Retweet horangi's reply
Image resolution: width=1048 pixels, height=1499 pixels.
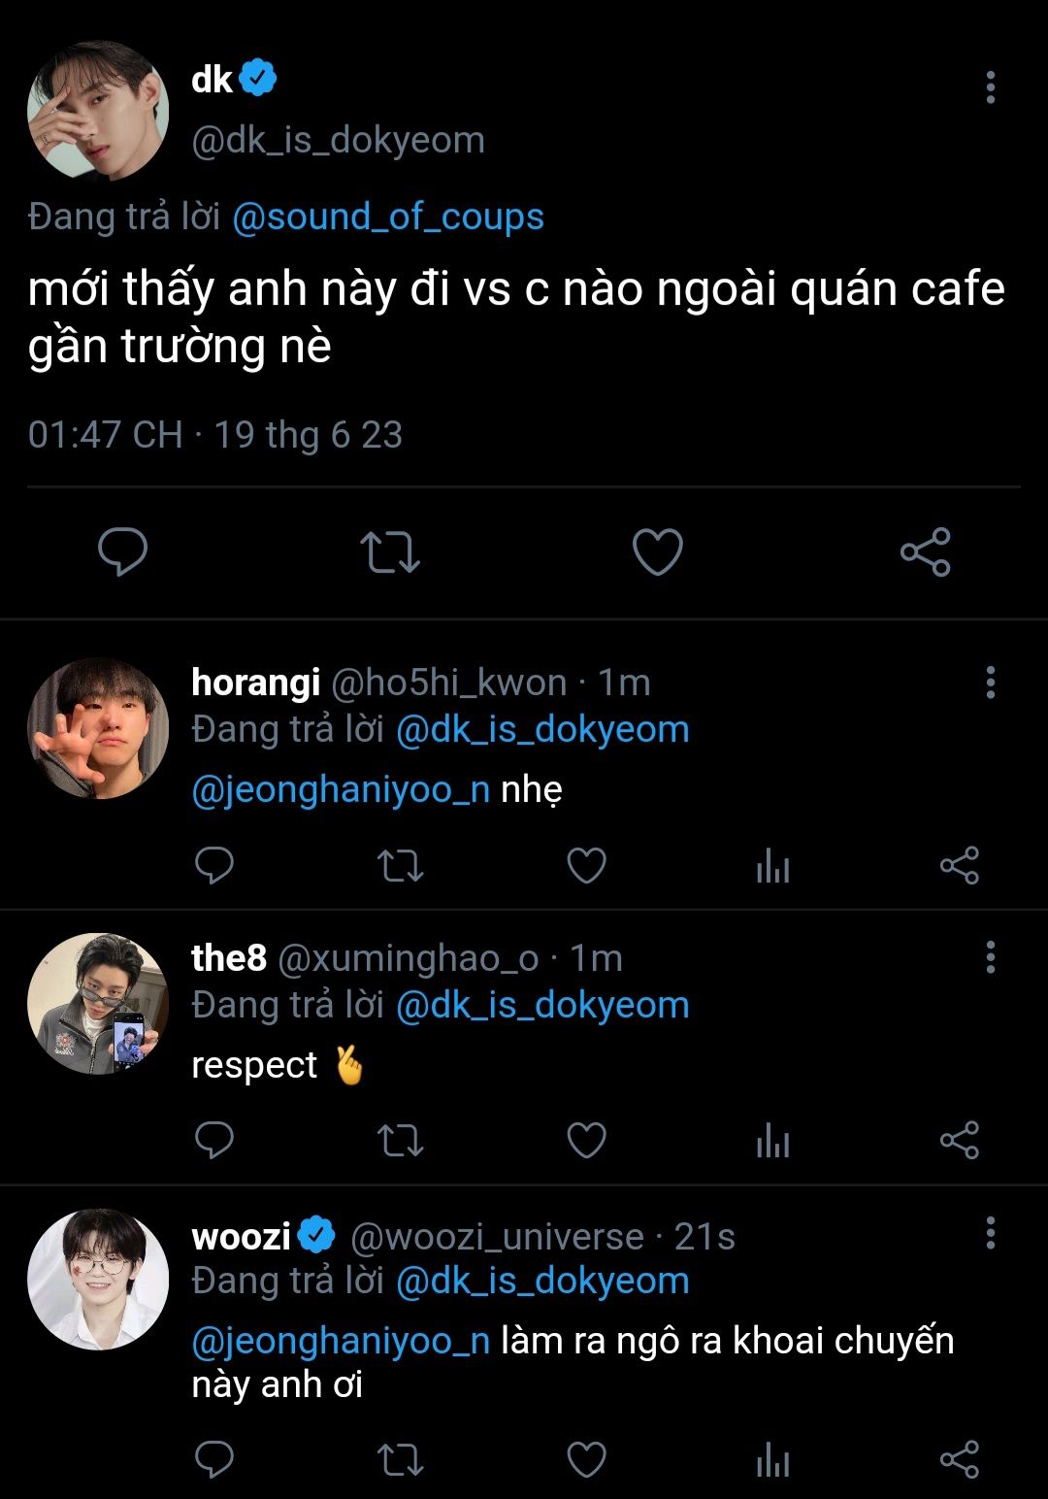(x=400, y=865)
